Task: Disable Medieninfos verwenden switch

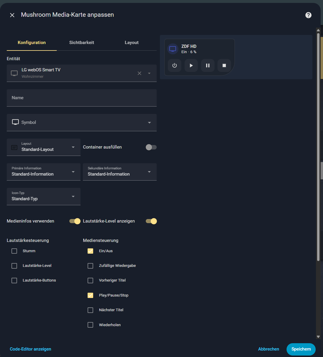Action: 75,221
